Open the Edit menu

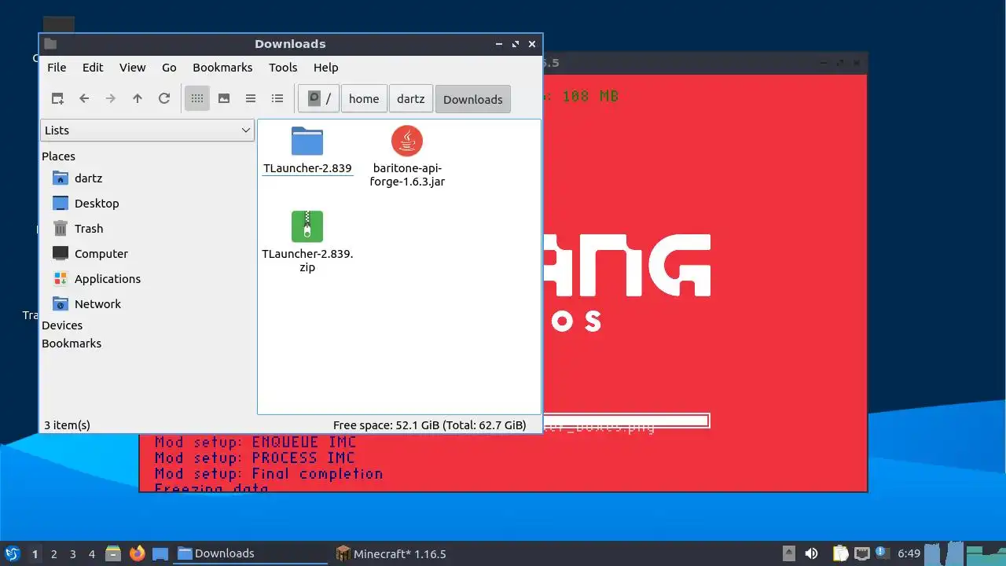(93, 68)
